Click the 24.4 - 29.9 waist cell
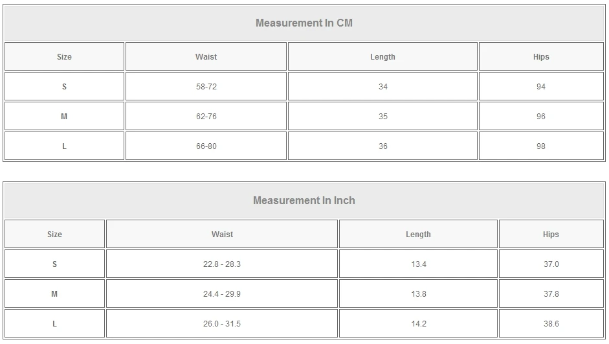Image resolution: width=609 pixels, height=344 pixels. (x=221, y=294)
